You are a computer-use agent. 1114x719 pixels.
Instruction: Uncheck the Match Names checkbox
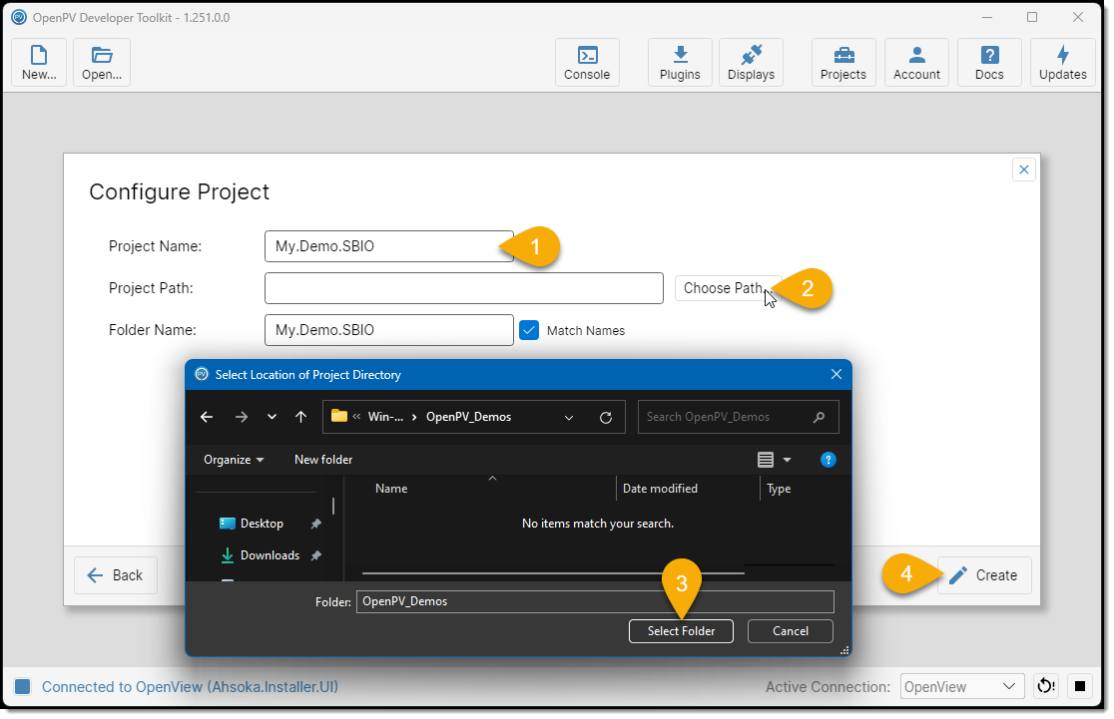coord(529,330)
